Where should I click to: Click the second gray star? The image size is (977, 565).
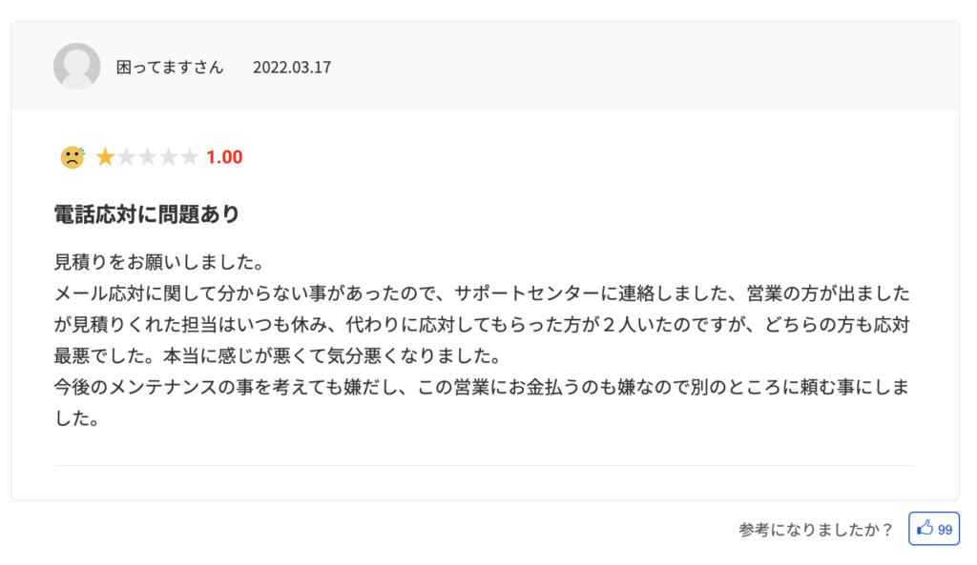(127, 157)
